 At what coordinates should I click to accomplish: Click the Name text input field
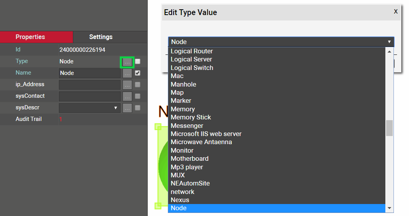click(x=90, y=73)
